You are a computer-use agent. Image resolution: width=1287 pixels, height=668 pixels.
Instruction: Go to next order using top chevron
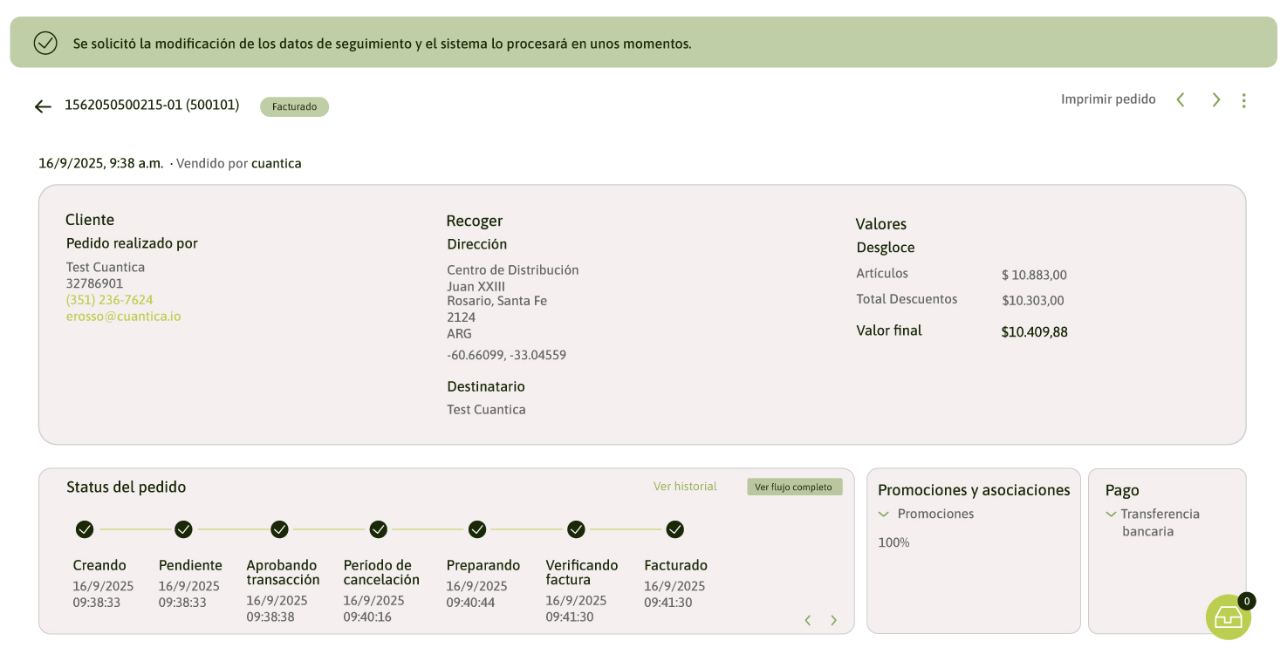pyautogui.click(x=1216, y=100)
